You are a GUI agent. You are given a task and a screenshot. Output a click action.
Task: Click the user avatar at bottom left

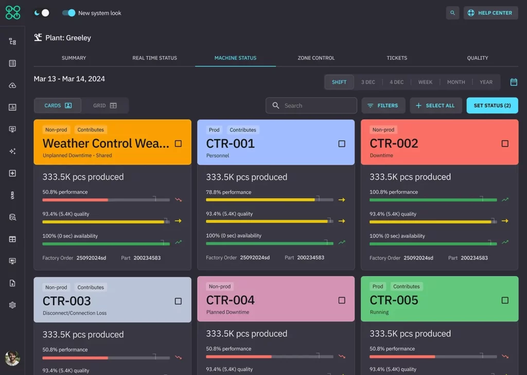[x=12, y=358]
